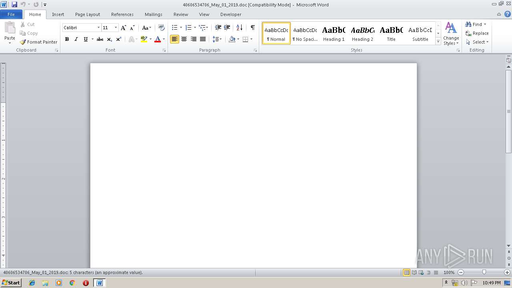Click the Full Screen Reading view icon
The width and height of the screenshot is (512, 288).
click(414, 272)
